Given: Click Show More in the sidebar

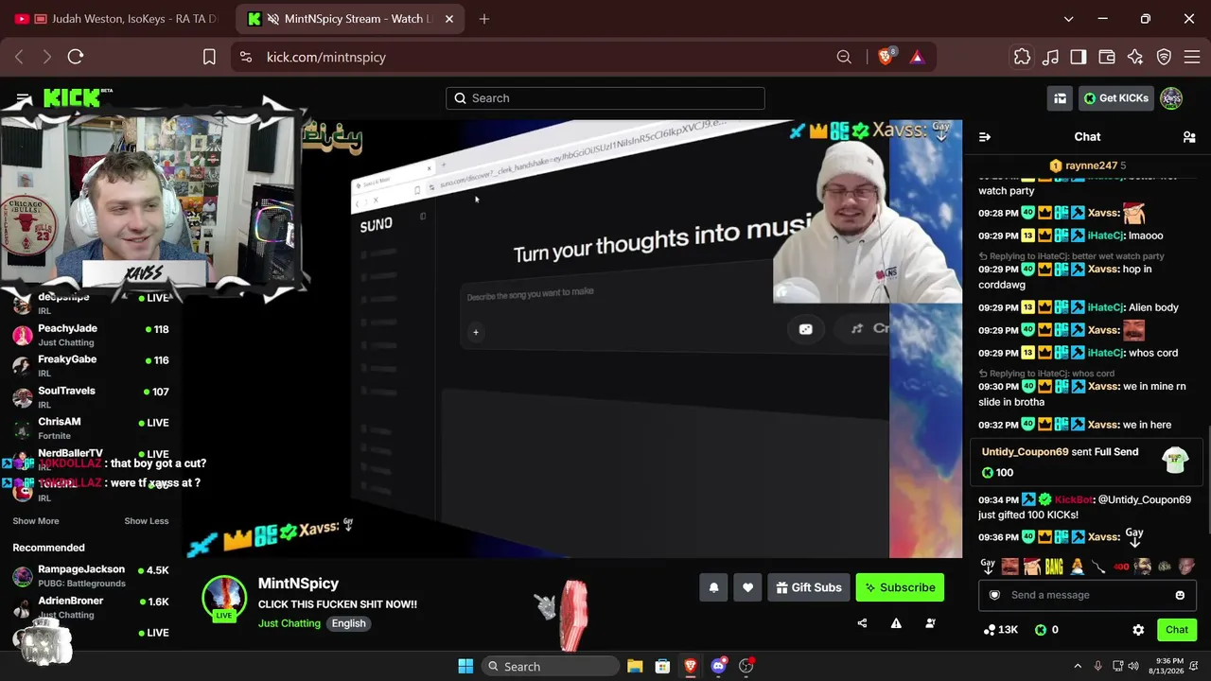Looking at the screenshot, I should (x=36, y=521).
